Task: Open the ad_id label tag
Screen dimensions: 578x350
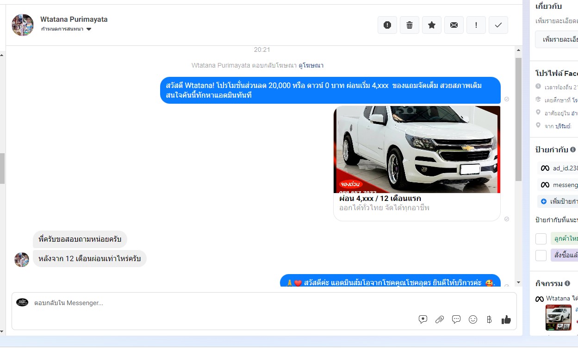Action: (558, 168)
